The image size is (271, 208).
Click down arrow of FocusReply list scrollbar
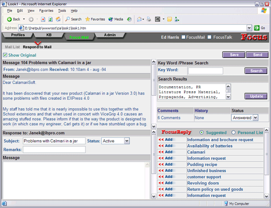(x=266, y=196)
